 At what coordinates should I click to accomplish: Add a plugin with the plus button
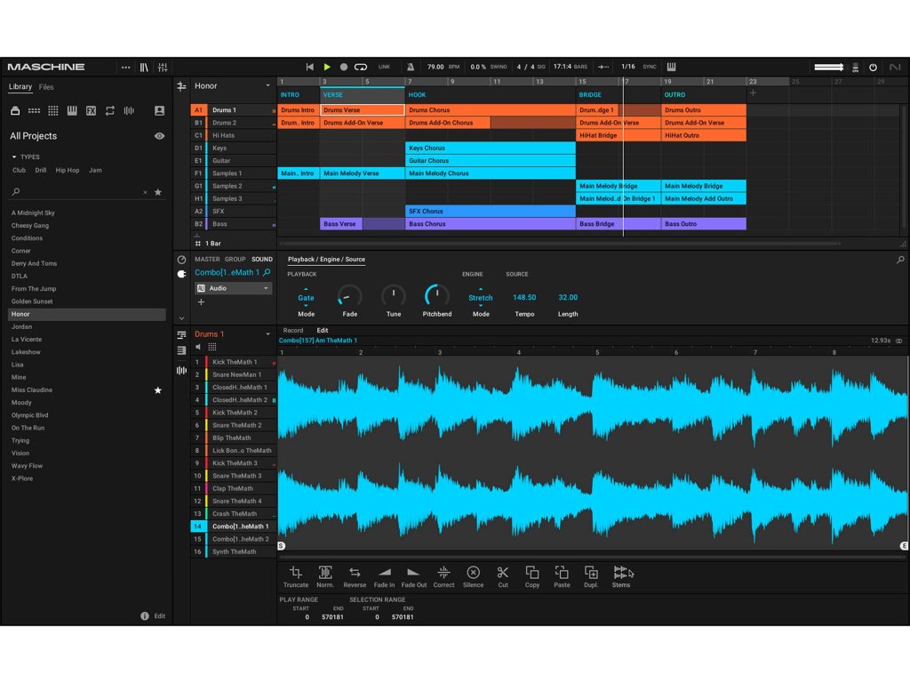[201, 302]
